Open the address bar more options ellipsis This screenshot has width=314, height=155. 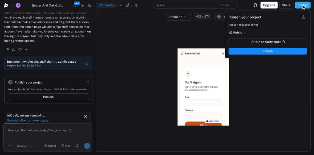(233, 5)
